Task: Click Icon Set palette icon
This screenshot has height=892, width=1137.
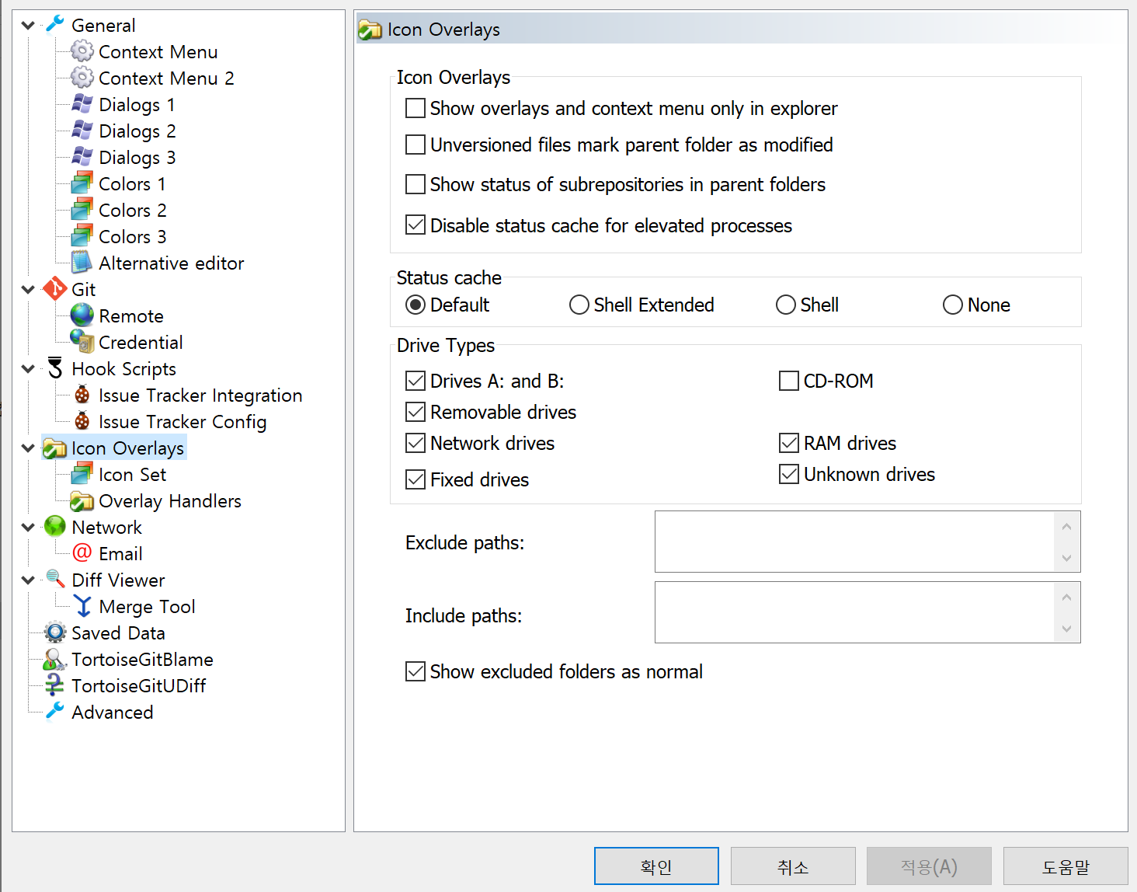Action: pyautogui.click(x=82, y=474)
